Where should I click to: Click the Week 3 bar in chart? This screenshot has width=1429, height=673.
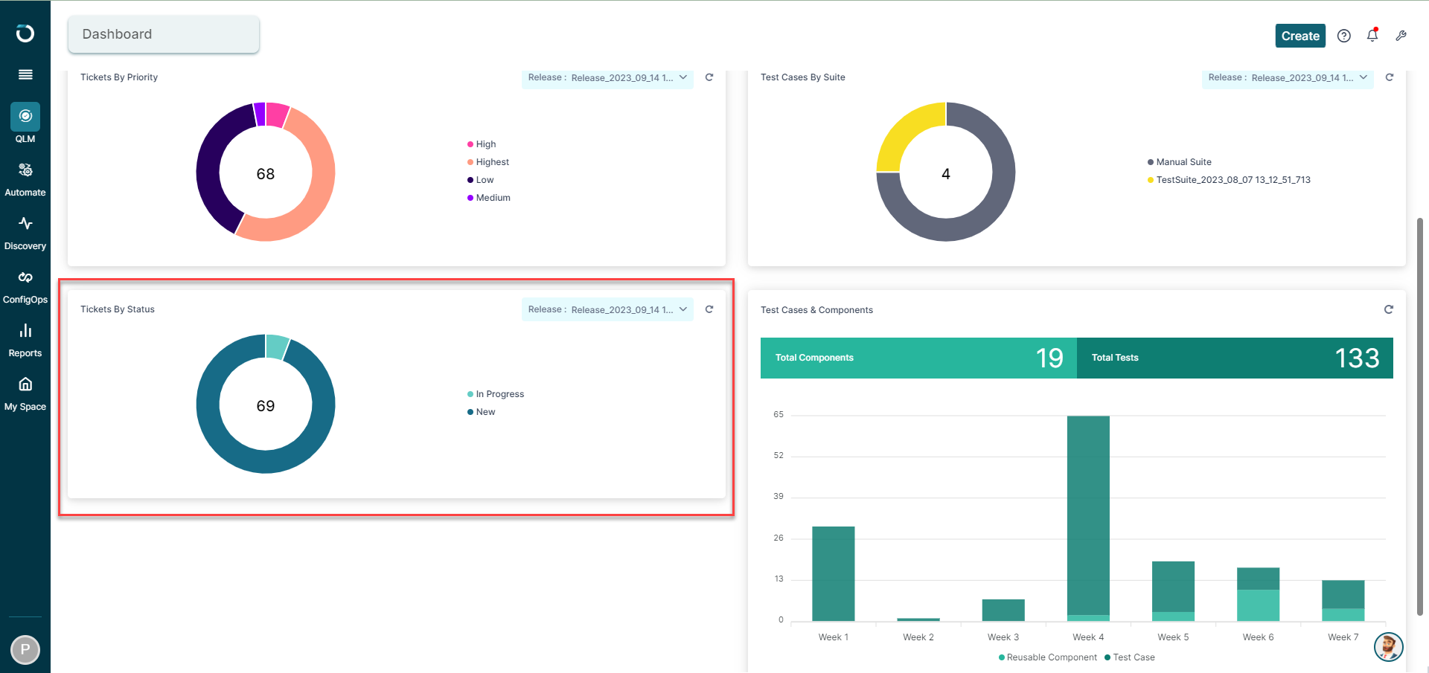(x=1003, y=610)
